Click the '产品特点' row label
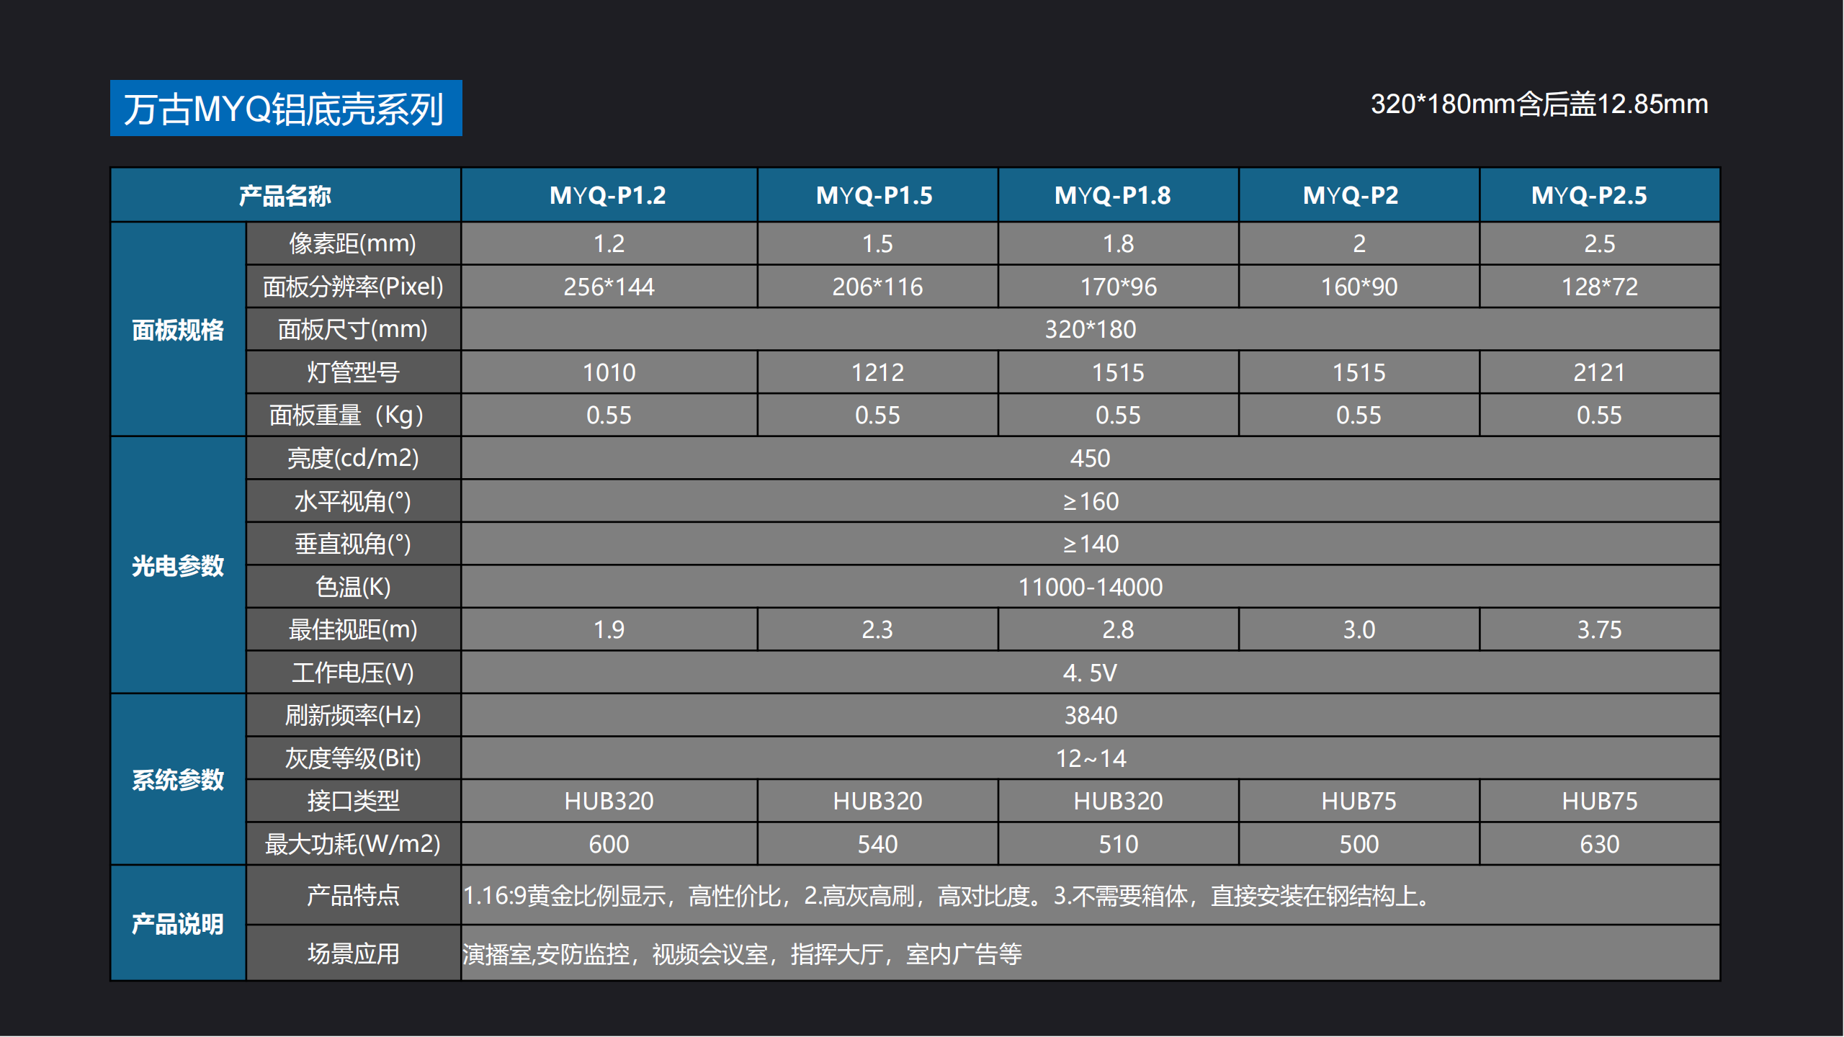 (x=353, y=895)
